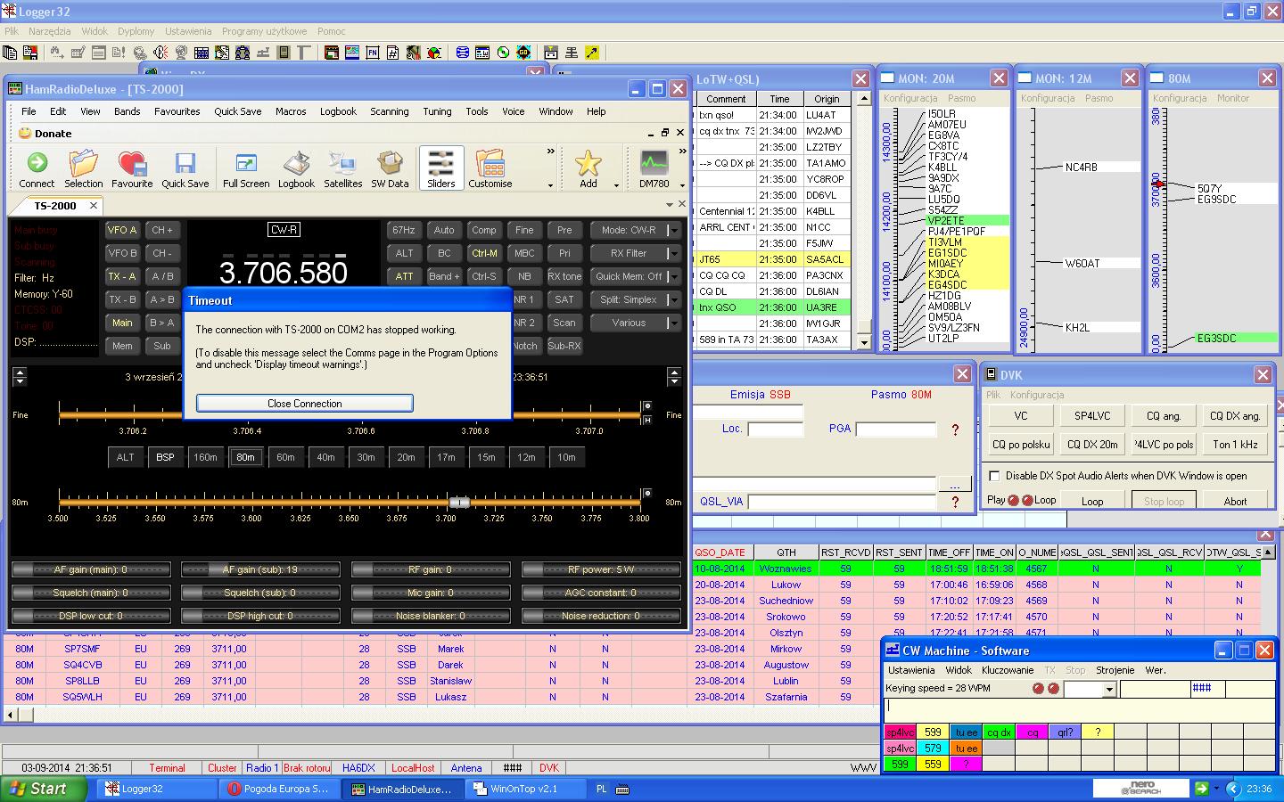Toggle the VFO A button
Viewport: 1284px width, 802px height.
[122, 230]
